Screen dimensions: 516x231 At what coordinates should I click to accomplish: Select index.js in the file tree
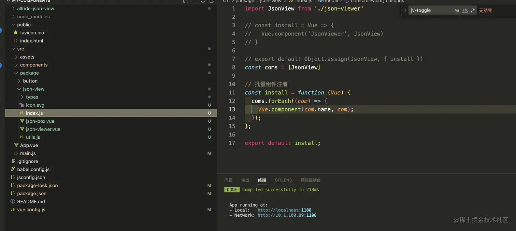click(111, 113)
